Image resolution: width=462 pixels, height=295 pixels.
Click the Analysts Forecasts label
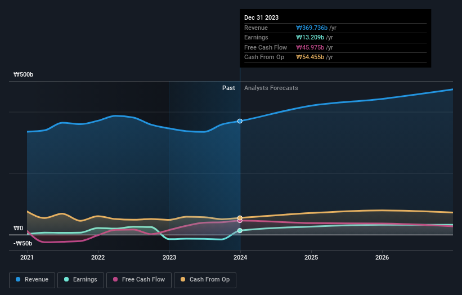tap(271, 88)
